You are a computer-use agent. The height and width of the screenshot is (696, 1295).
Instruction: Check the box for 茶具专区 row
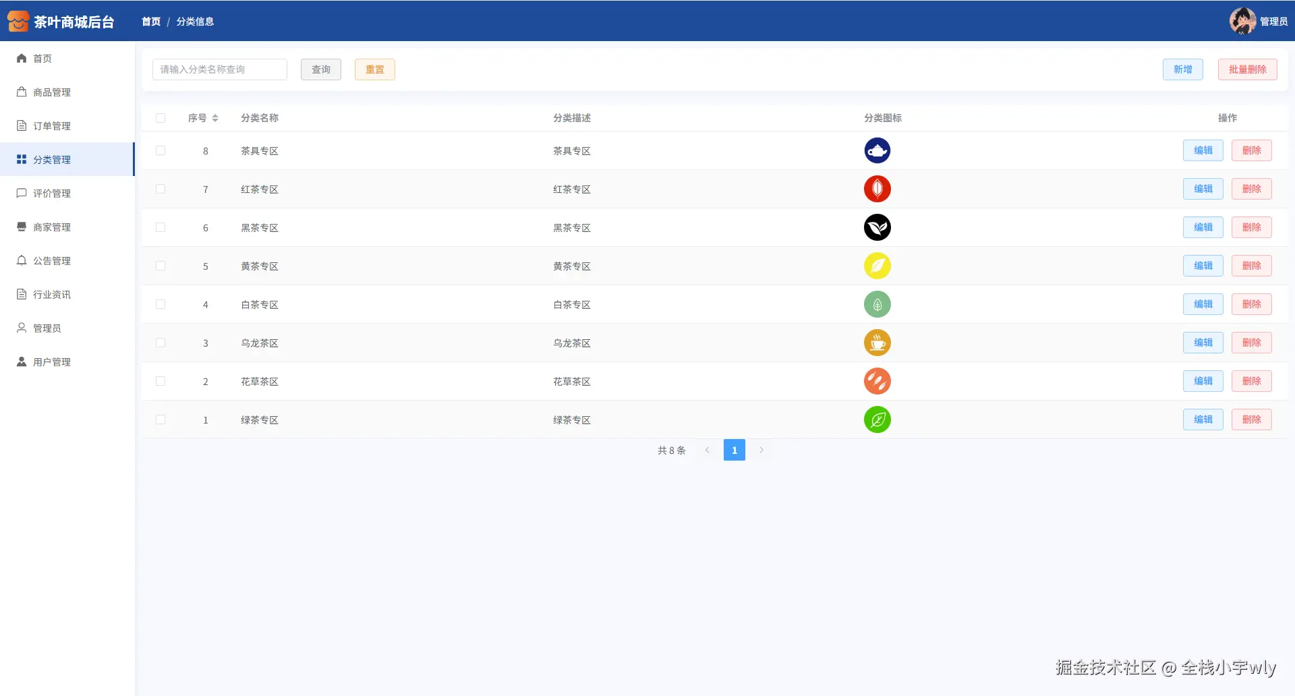[x=161, y=150]
